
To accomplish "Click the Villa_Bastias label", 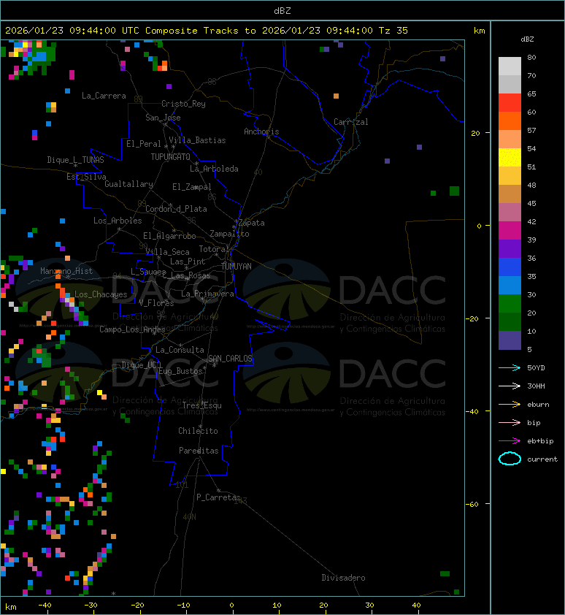I will 197,140.
